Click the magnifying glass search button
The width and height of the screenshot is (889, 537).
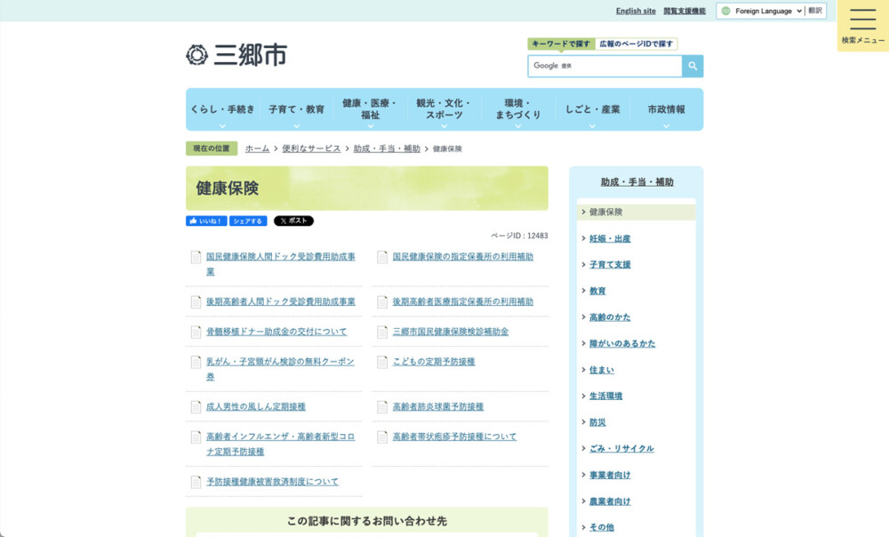pos(693,66)
